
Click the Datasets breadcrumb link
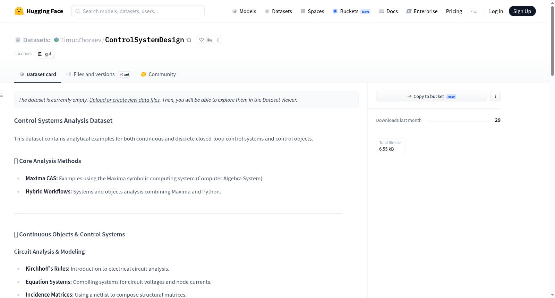tap(37, 40)
